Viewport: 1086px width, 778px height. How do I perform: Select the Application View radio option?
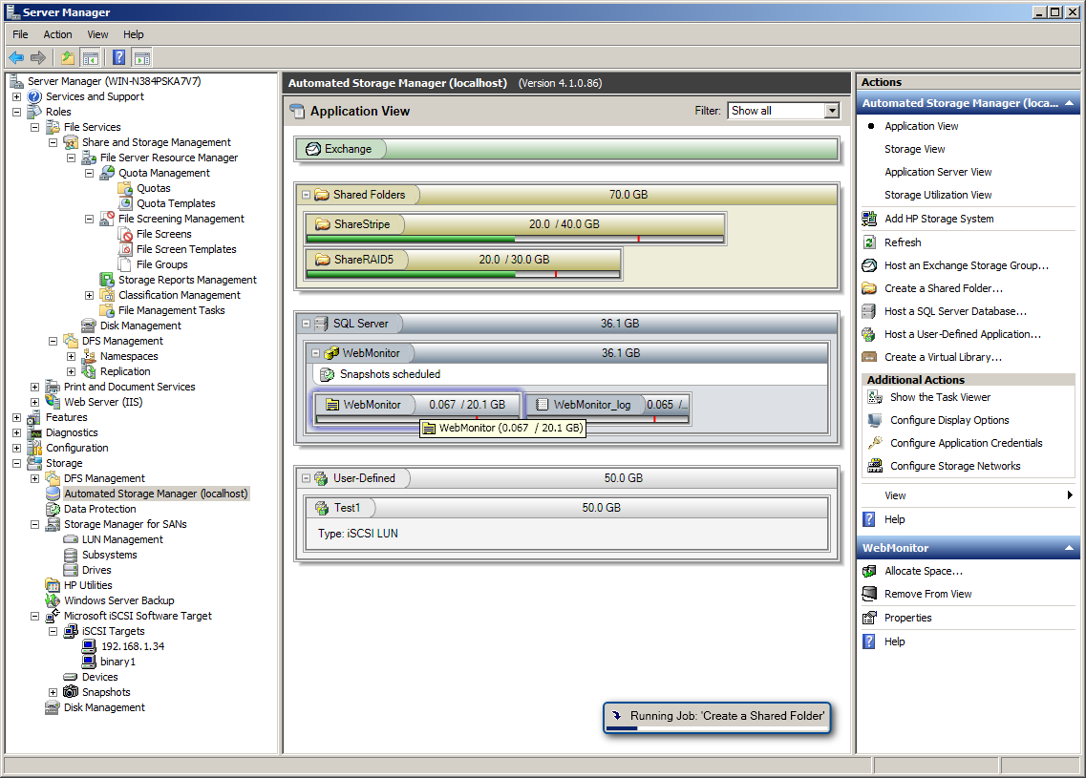pyautogui.click(x=871, y=126)
